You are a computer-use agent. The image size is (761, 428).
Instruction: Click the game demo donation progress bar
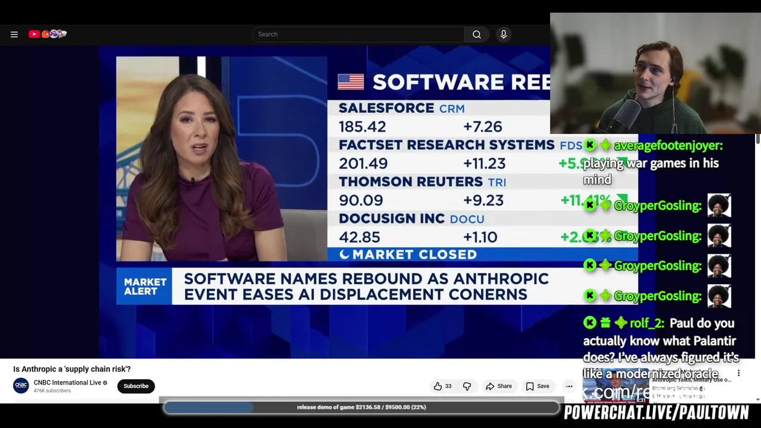(361, 407)
